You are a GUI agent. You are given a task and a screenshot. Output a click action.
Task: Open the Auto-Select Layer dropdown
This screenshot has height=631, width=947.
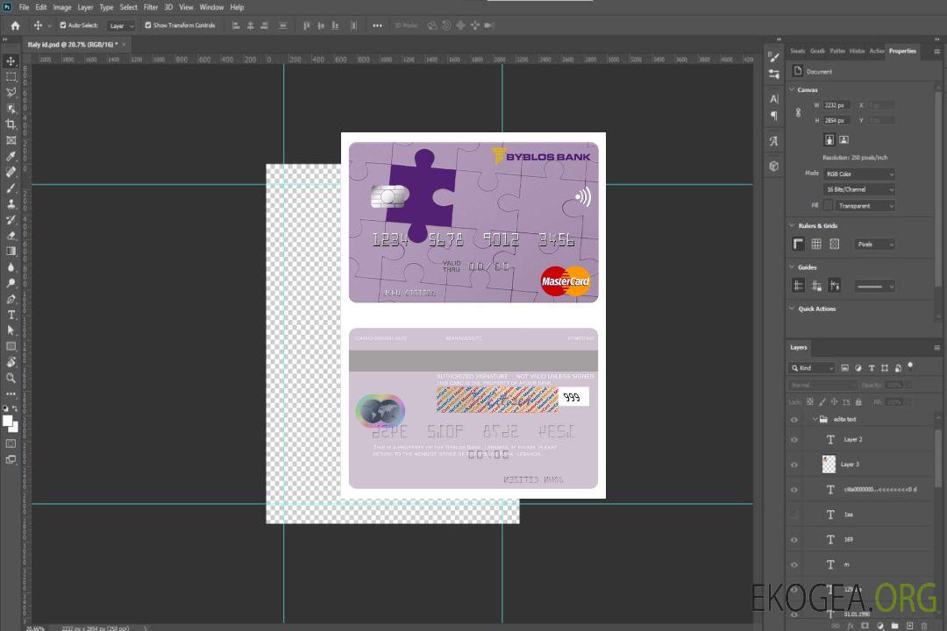[121, 26]
